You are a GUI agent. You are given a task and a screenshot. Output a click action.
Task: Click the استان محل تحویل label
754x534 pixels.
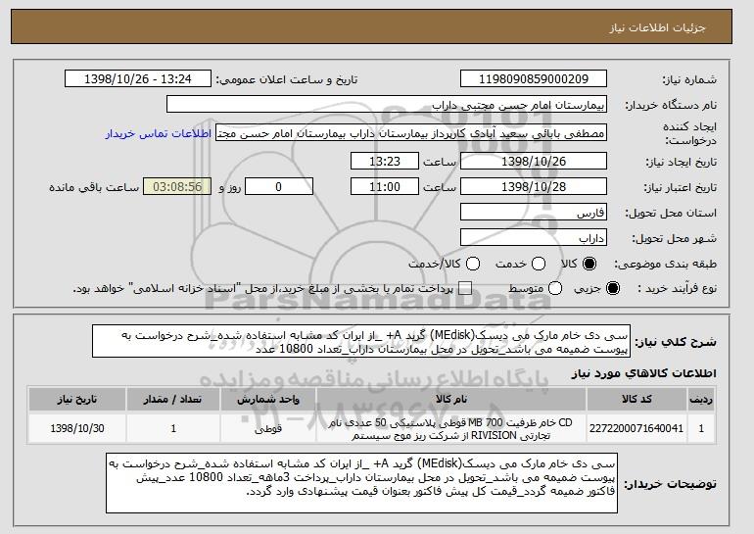click(671, 213)
